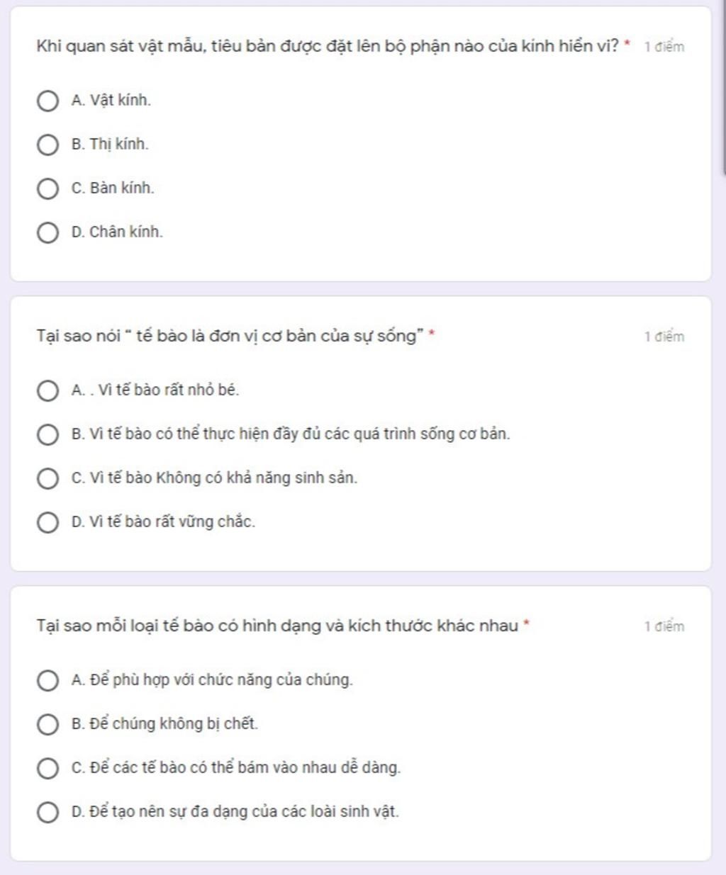The height and width of the screenshot is (875, 726).
Task: Choose answer Vì tế bào rất nhỏ bé
Action: pyautogui.click(x=48, y=390)
